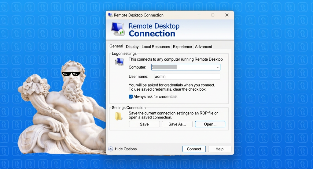Click the Hide Options label

tap(126, 149)
